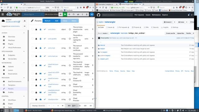The height and width of the screenshot is (112, 199).
Task: Click the code brackets icon in RackN header
Action: [x=78, y=14]
